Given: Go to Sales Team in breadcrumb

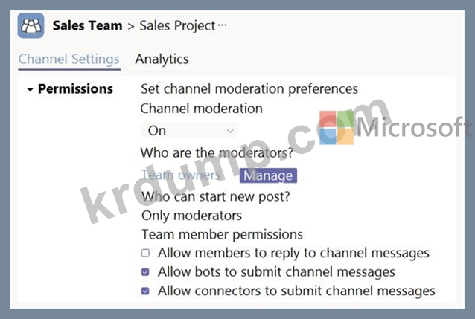Looking at the screenshot, I should click(x=87, y=26).
